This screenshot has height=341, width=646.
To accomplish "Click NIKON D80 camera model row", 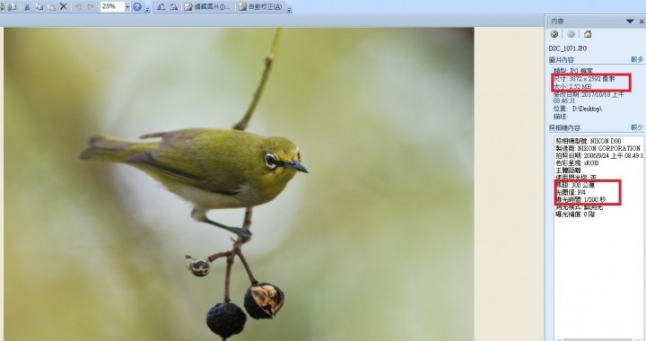I will tap(589, 141).
